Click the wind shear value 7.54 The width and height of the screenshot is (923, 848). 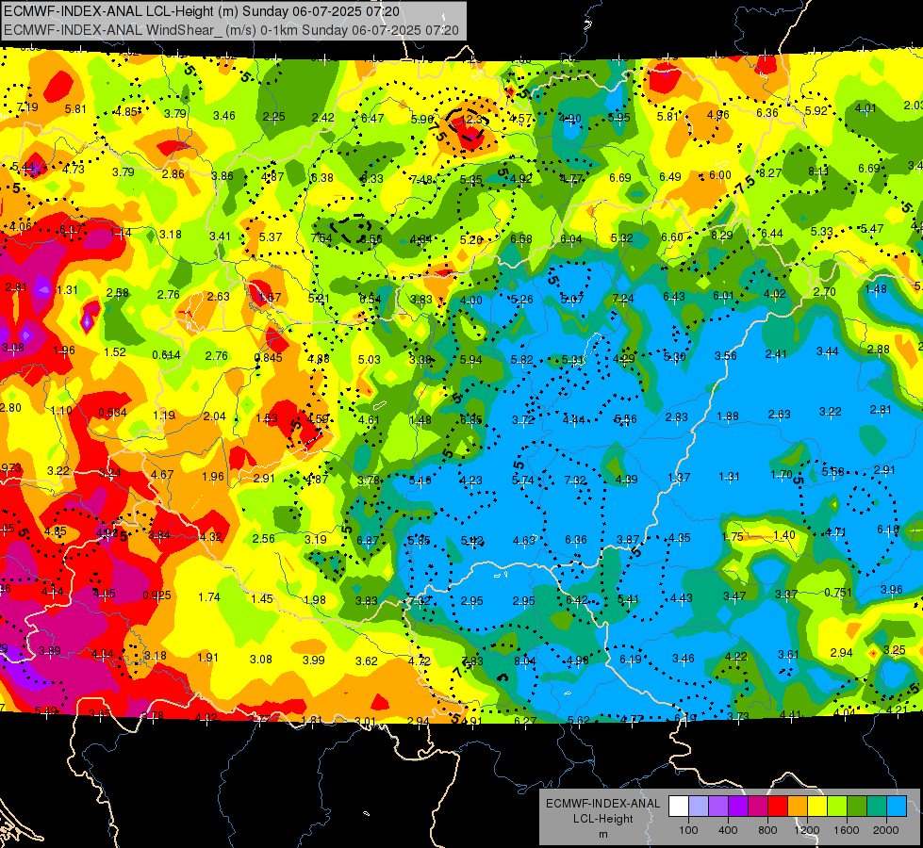point(321,237)
